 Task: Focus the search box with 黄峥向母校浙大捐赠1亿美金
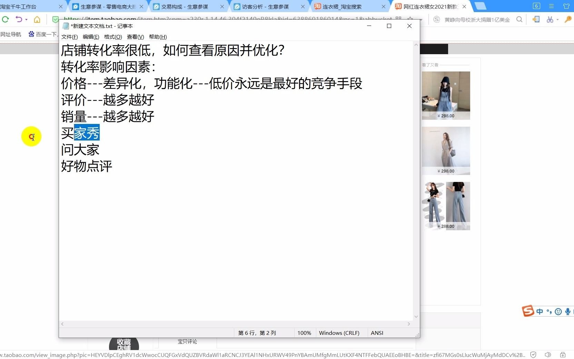(x=477, y=20)
